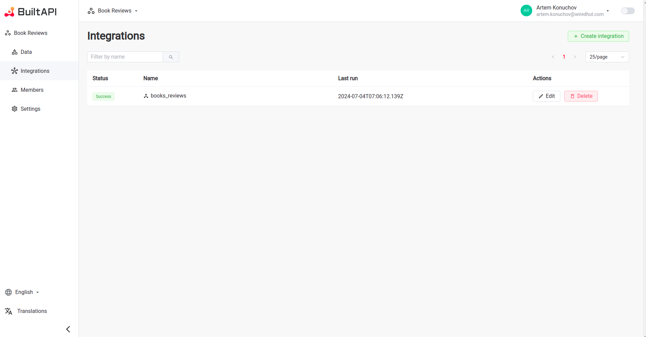Open the Artem Konuchov account menu
Viewport: 646px width, 337px height.
[565, 11]
